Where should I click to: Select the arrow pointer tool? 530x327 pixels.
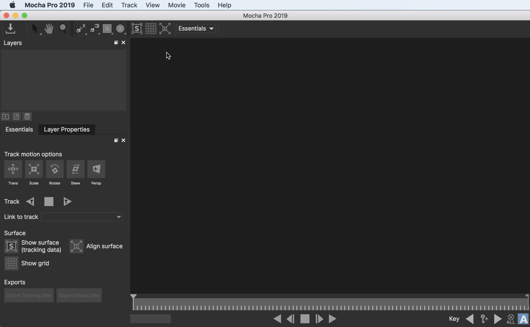click(35, 29)
